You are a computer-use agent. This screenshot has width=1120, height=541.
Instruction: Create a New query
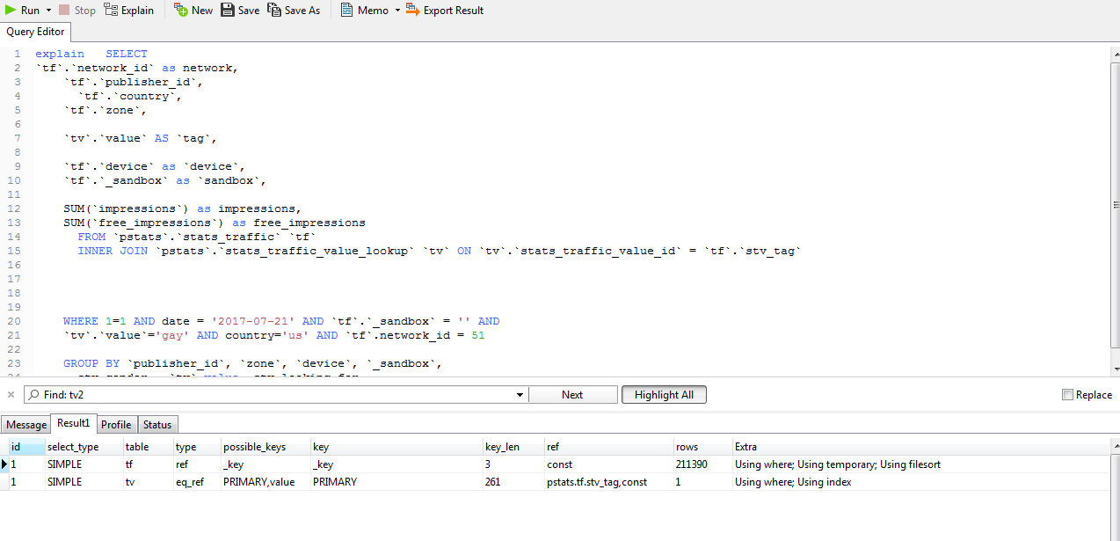point(181,11)
